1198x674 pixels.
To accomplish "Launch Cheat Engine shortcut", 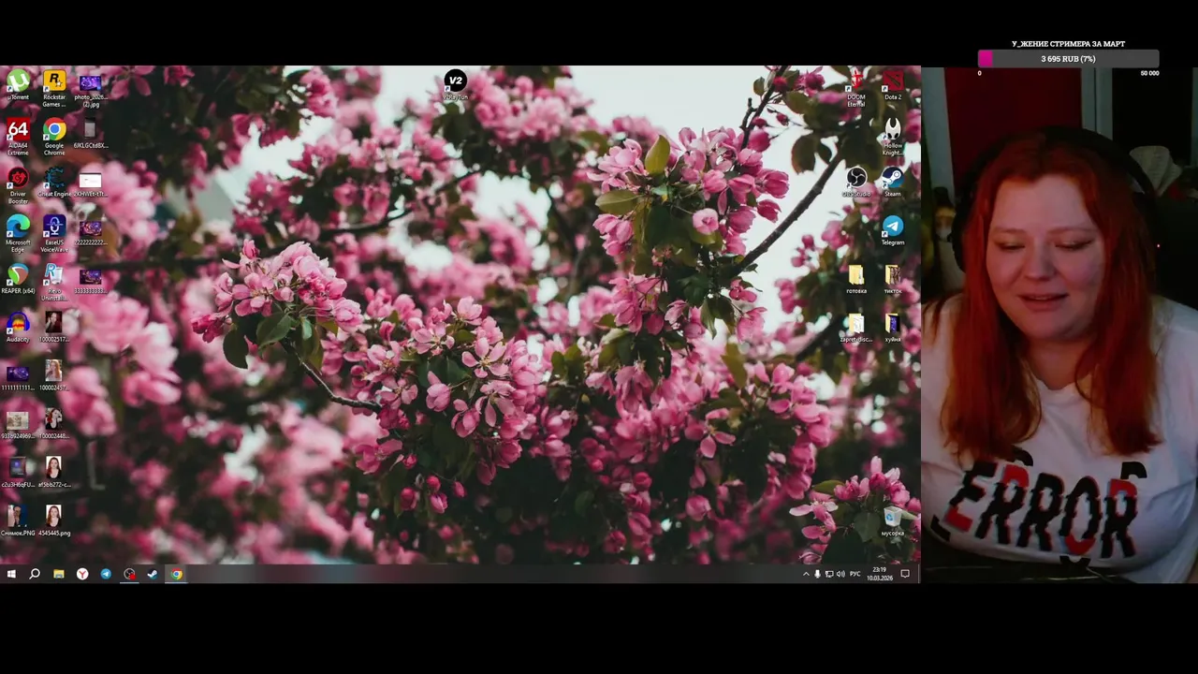I will [x=54, y=182].
